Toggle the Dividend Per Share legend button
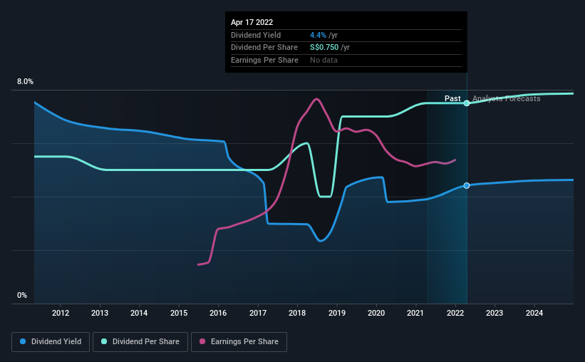This screenshot has width=585, height=362. tap(140, 342)
